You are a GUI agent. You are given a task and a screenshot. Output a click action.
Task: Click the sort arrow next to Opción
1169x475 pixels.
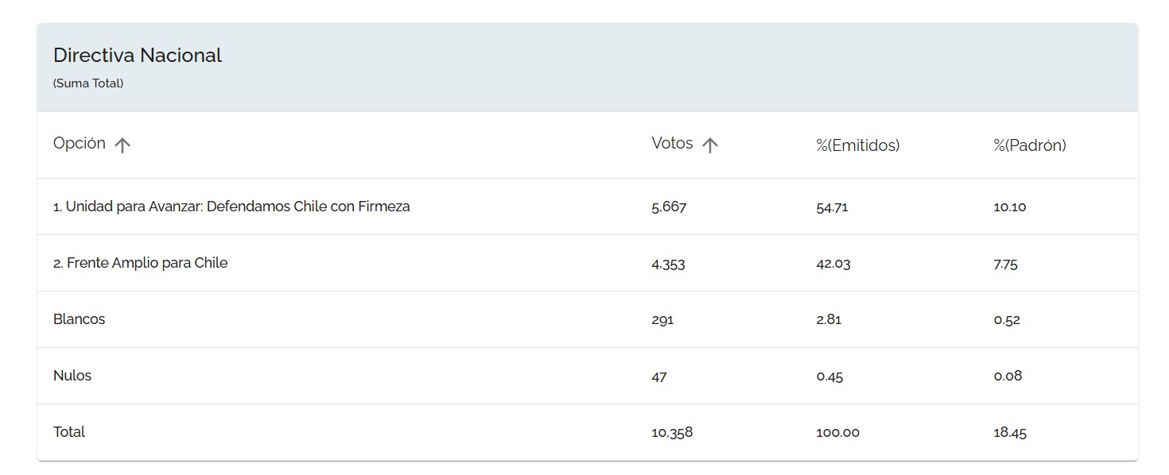click(x=122, y=145)
